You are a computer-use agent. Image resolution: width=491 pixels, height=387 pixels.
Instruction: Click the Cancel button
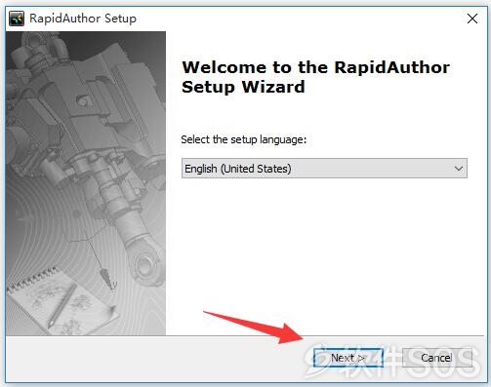[436, 358]
